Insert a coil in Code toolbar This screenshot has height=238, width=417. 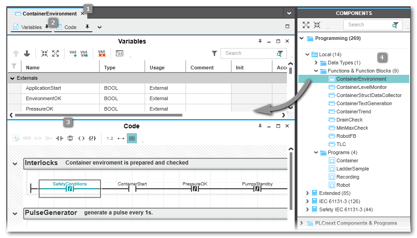click(x=81, y=138)
